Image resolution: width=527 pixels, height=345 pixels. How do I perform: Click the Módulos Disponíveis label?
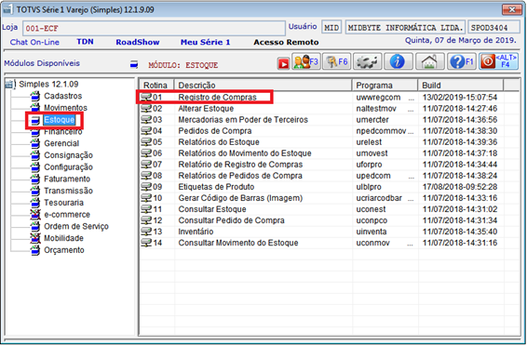click(x=42, y=63)
